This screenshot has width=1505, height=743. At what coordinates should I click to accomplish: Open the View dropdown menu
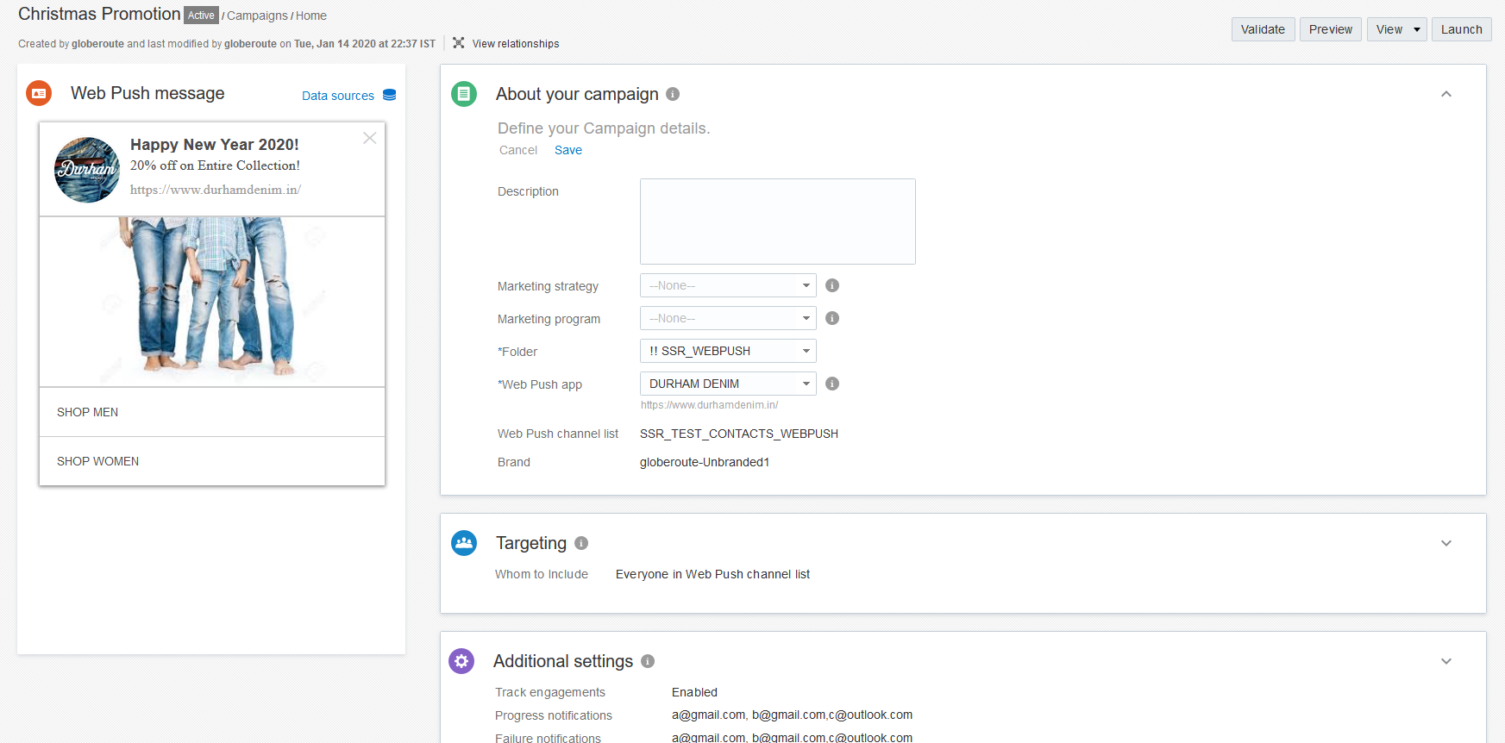tap(1396, 29)
